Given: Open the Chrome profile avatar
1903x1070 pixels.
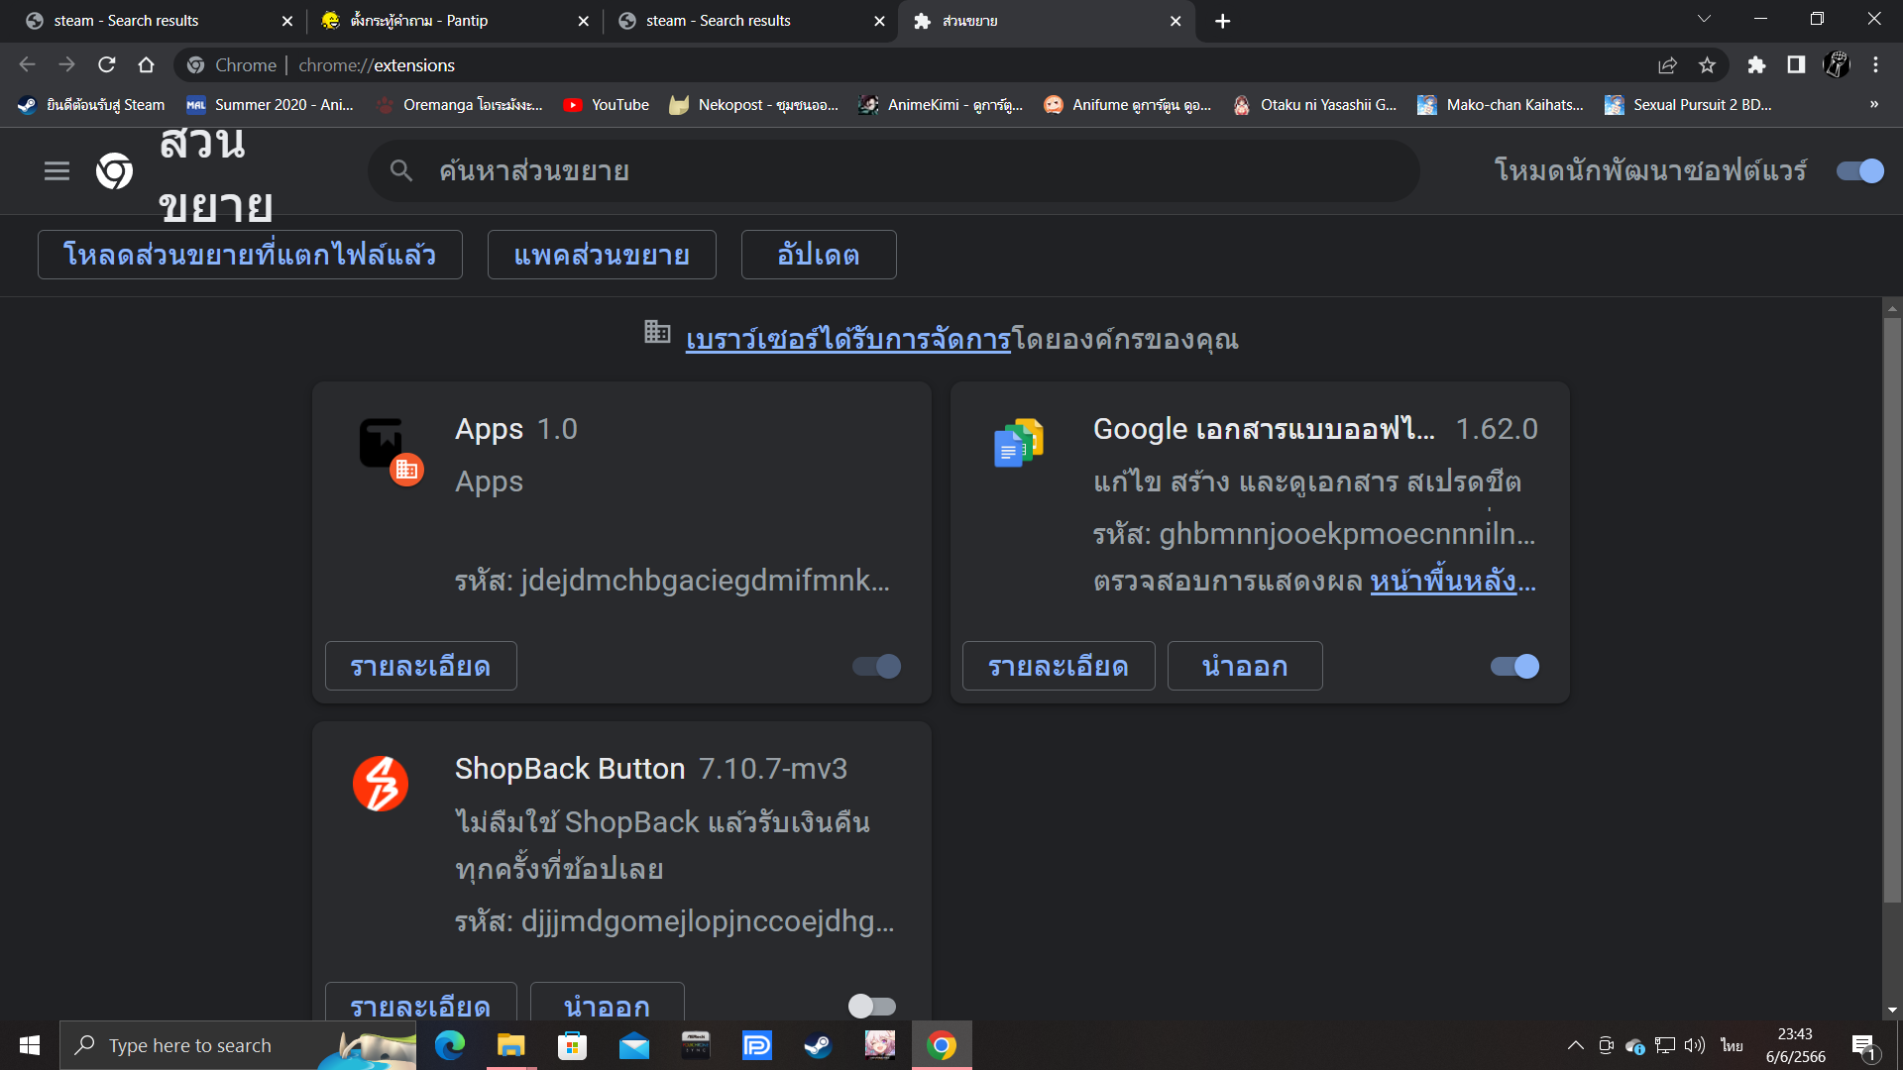Looking at the screenshot, I should click(1837, 65).
